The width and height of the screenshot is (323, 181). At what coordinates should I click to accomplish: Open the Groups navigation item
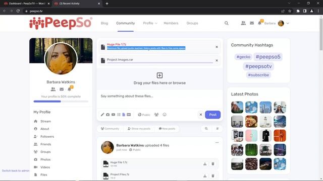tap(192, 23)
